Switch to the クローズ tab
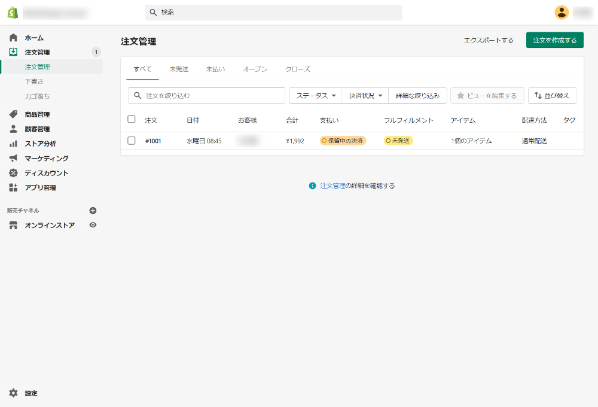The width and height of the screenshot is (598, 407). tap(298, 69)
